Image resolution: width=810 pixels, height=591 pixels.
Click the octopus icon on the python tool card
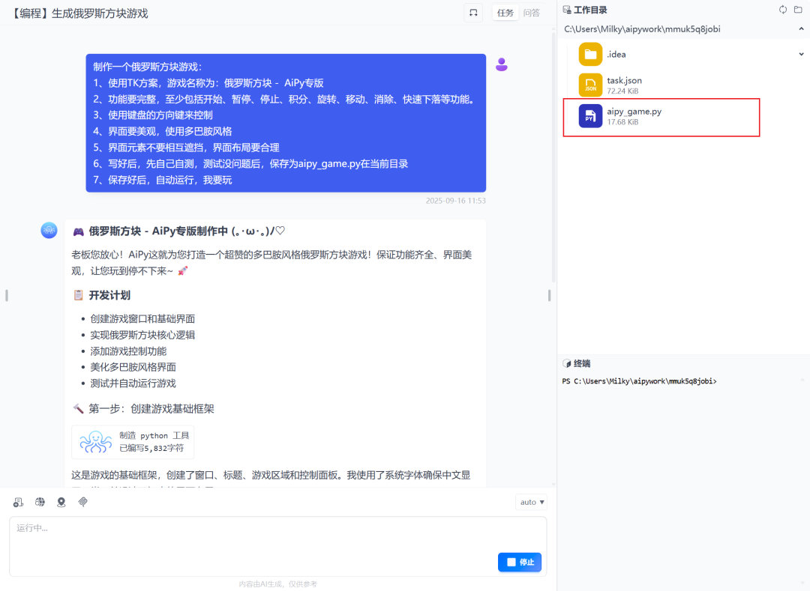point(95,442)
